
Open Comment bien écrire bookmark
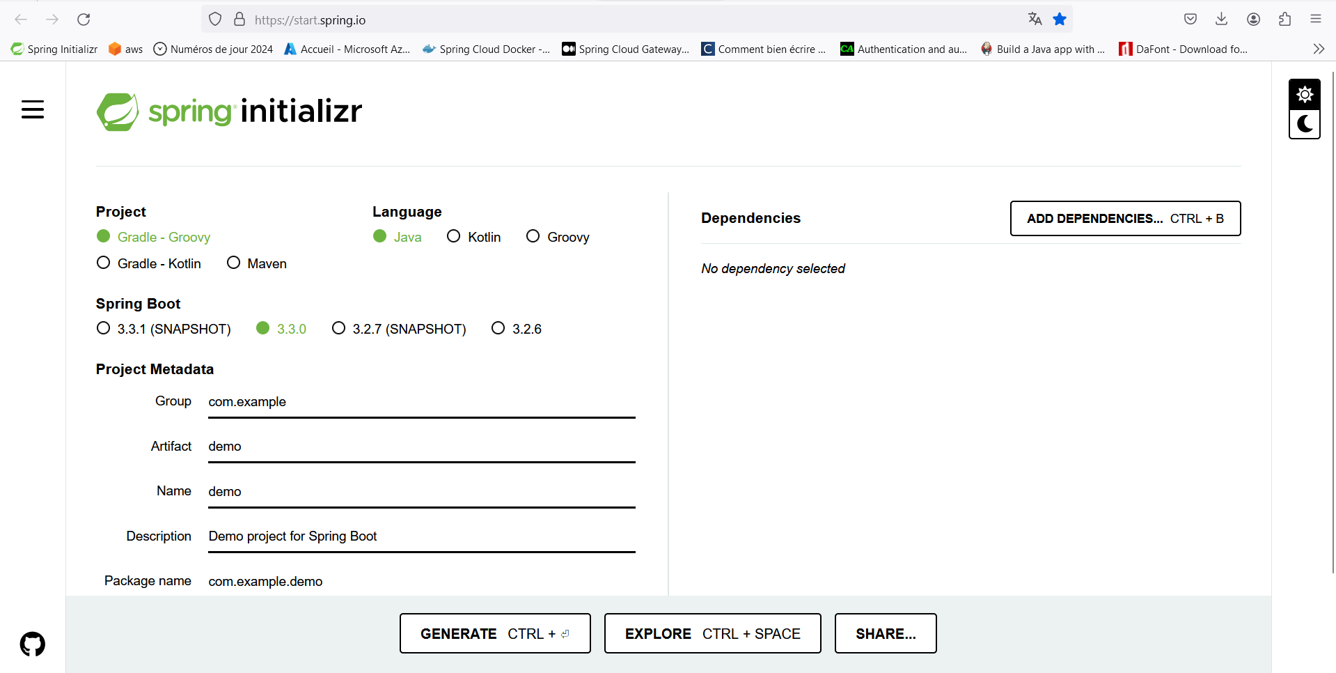[x=764, y=49]
